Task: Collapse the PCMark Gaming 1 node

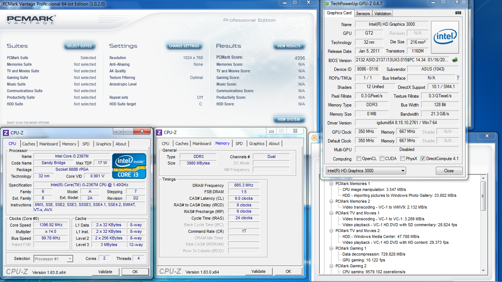Action: click(x=331, y=248)
